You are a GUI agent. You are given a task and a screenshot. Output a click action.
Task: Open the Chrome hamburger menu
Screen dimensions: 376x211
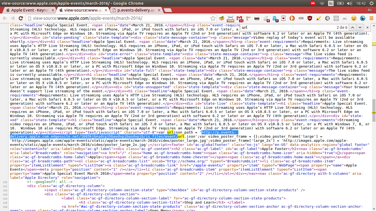click(x=371, y=18)
